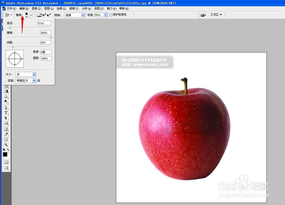
Task: Click the 间距 spacing slider handle
Action: 13,47
